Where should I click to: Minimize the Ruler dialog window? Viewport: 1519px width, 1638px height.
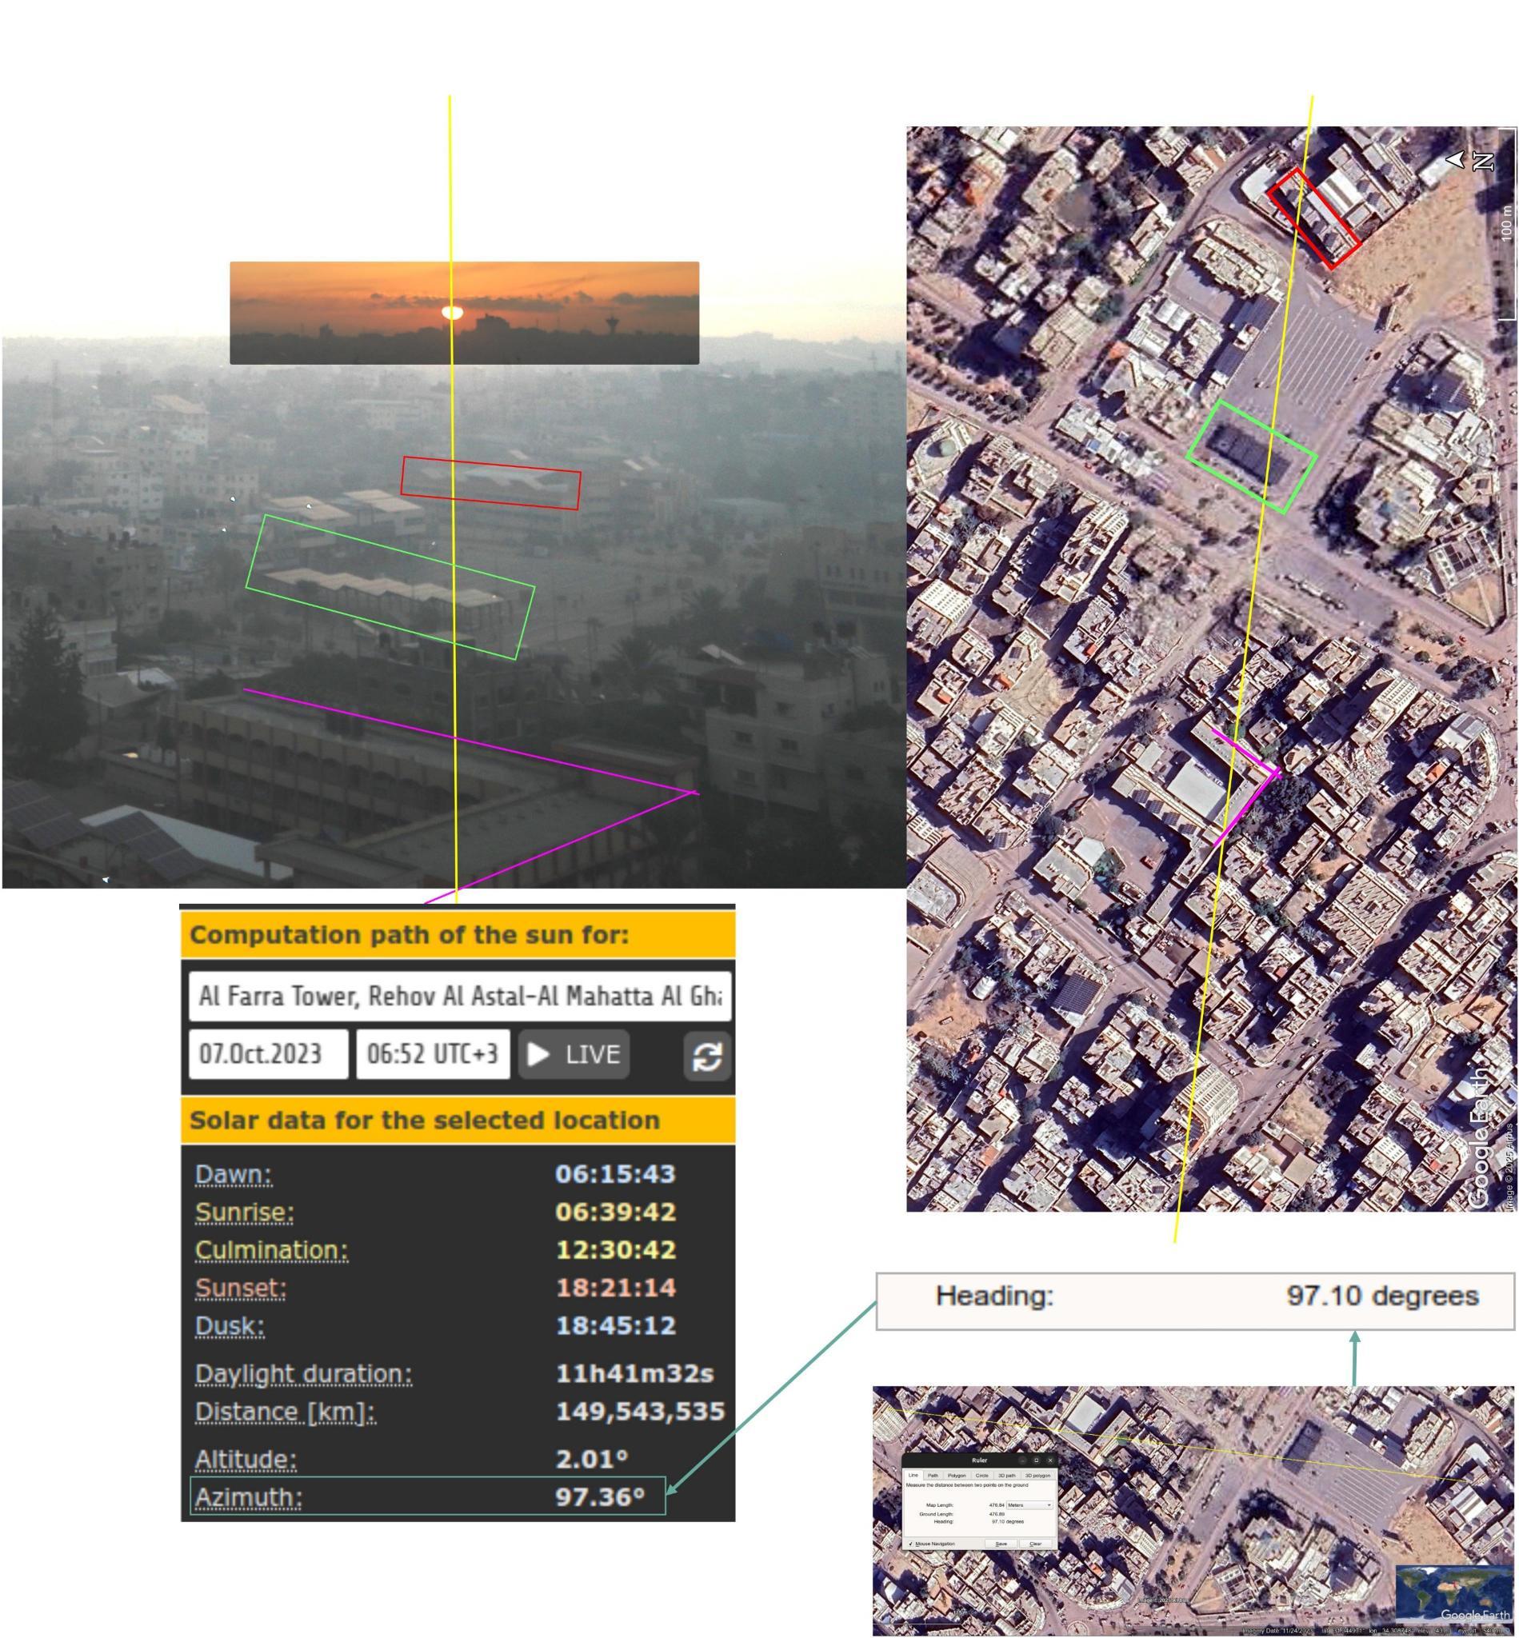tap(1022, 1460)
